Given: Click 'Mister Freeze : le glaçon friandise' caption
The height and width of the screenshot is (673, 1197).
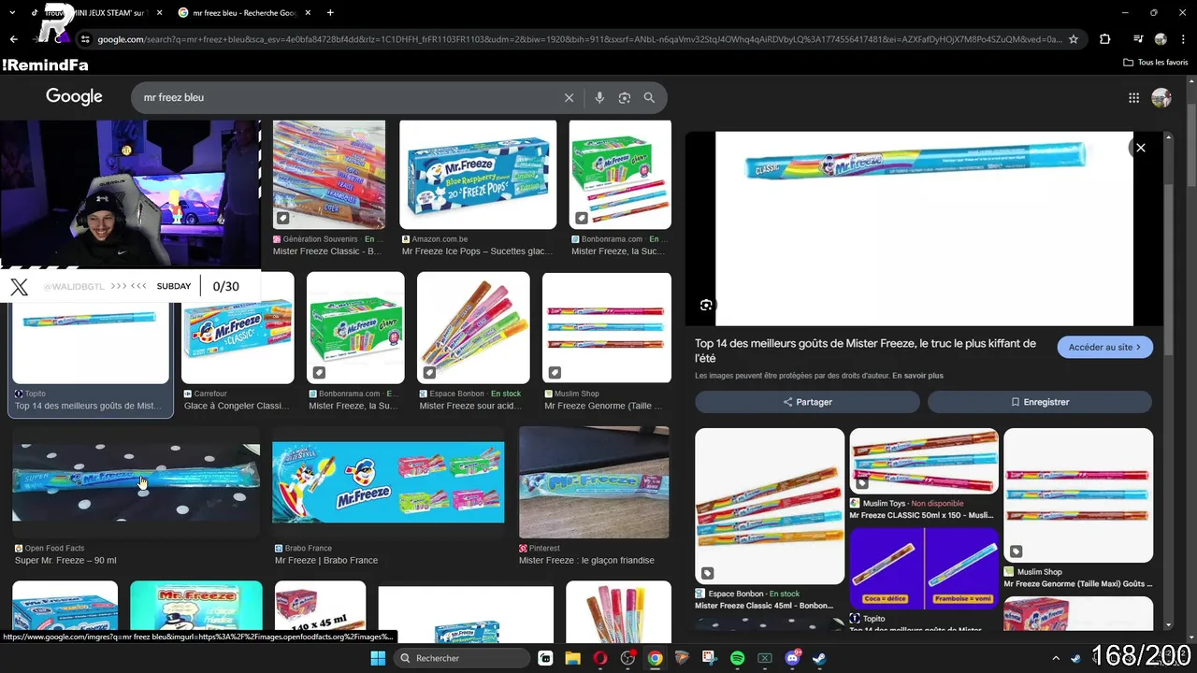Looking at the screenshot, I should pyautogui.click(x=586, y=560).
